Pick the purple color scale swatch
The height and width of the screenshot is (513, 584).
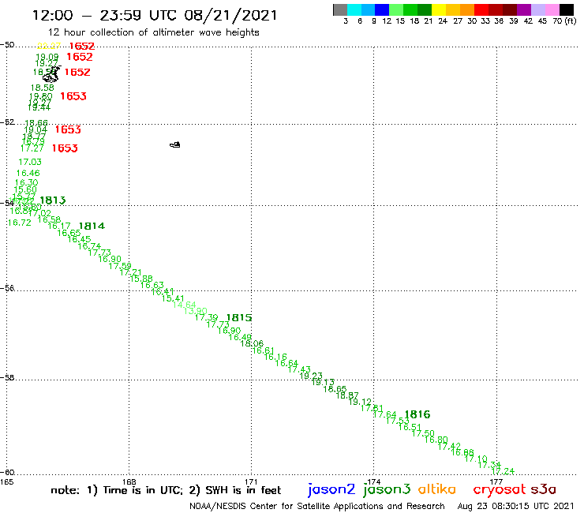click(524, 10)
